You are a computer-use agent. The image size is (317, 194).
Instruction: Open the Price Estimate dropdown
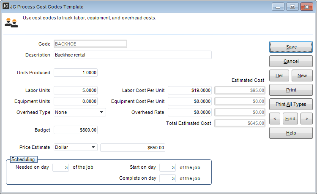[93, 147]
